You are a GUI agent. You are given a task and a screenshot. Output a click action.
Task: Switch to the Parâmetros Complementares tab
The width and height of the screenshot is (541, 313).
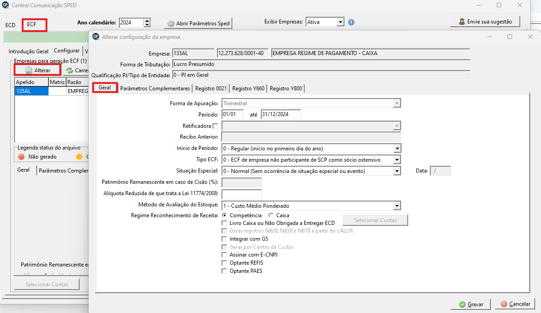point(155,89)
